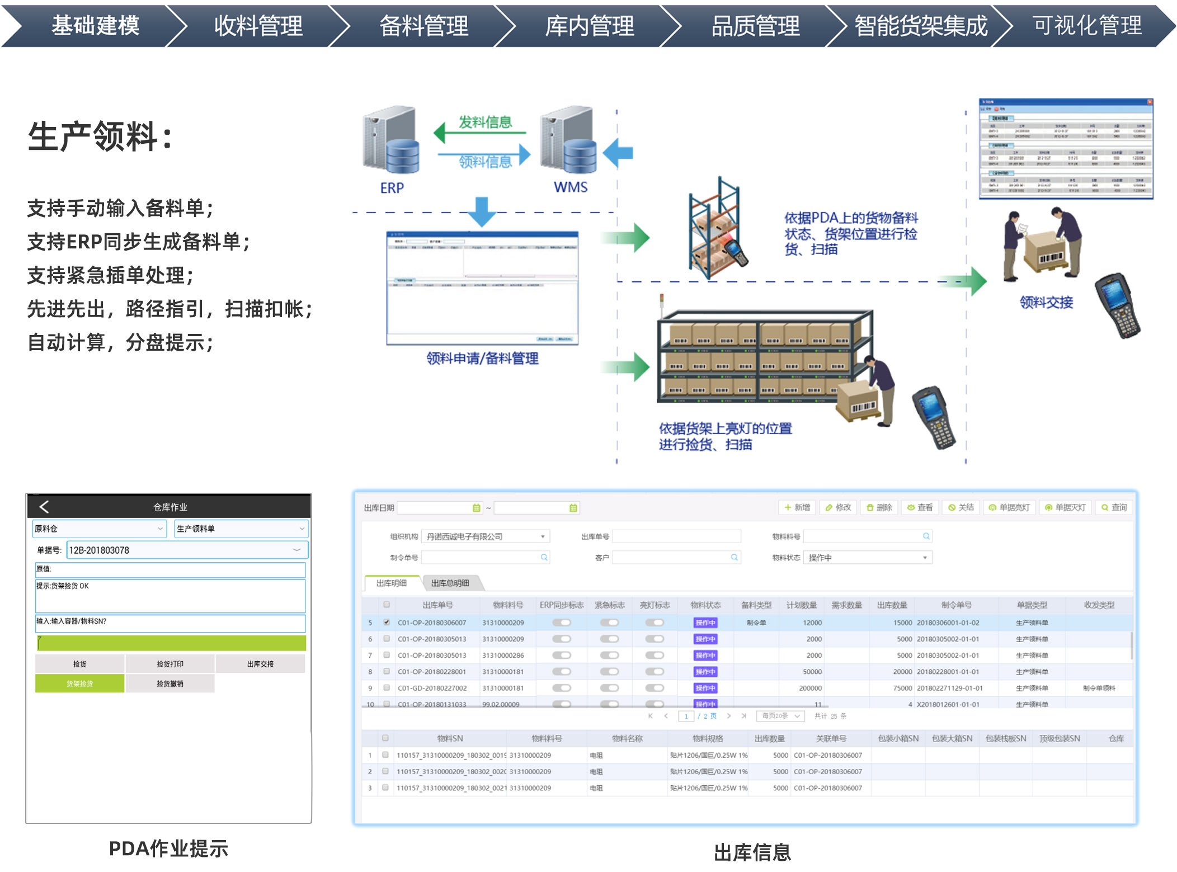Expand the PDA 原料仓 warehouse dropdown
The width and height of the screenshot is (1177, 872).
pyautogui.click(x=160, y=529)
